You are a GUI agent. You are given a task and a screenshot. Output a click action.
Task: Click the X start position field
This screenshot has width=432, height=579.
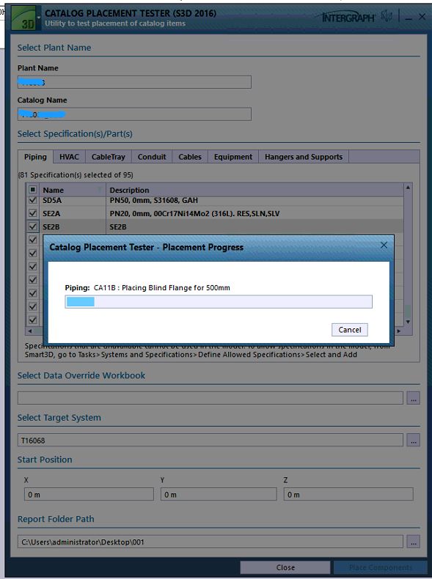[x=89, y=495]
